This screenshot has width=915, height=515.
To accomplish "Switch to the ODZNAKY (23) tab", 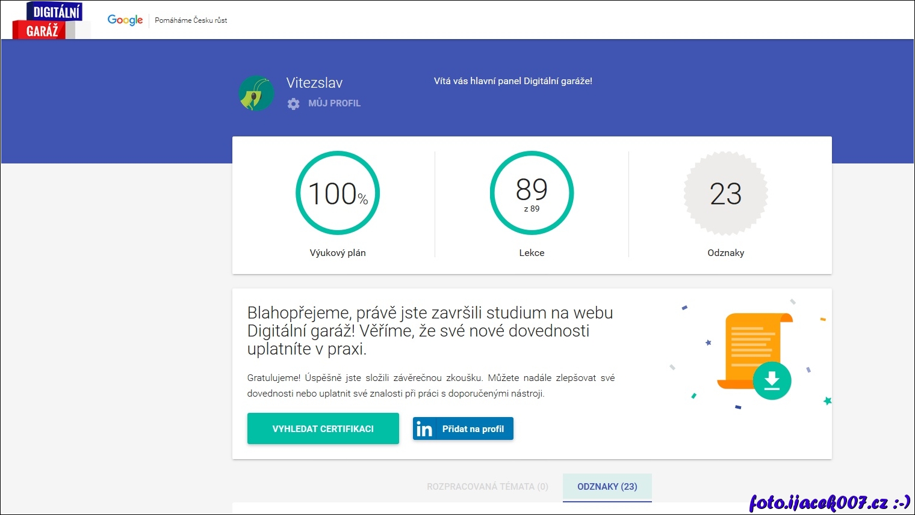I will (607, 487).
